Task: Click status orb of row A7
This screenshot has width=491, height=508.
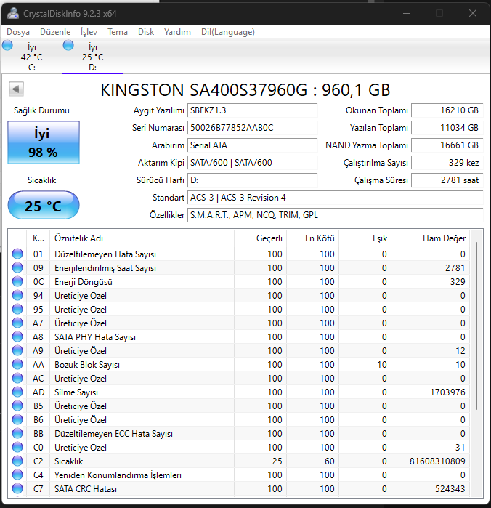Action: point(17,323)
